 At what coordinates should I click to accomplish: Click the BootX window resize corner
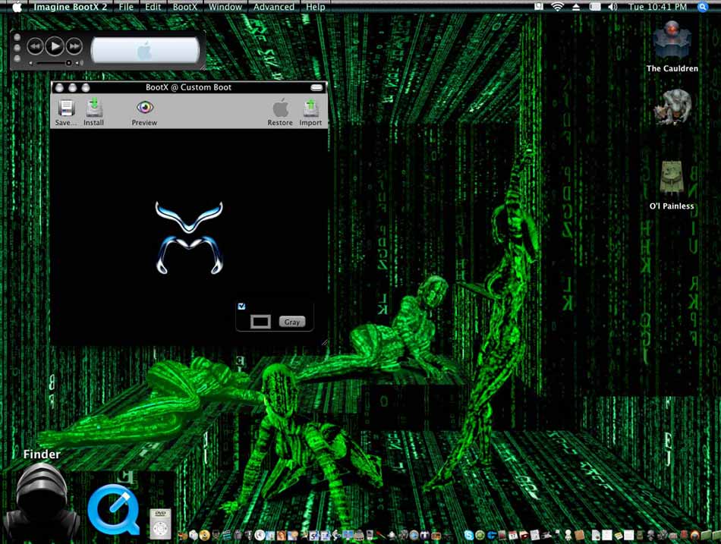(x=324, y=342)
